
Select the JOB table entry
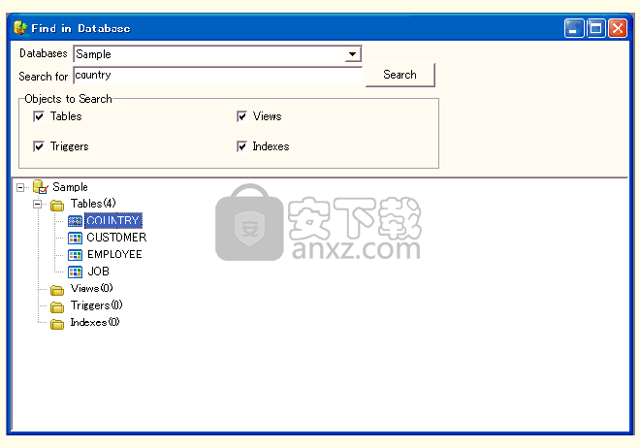point(98,272)
